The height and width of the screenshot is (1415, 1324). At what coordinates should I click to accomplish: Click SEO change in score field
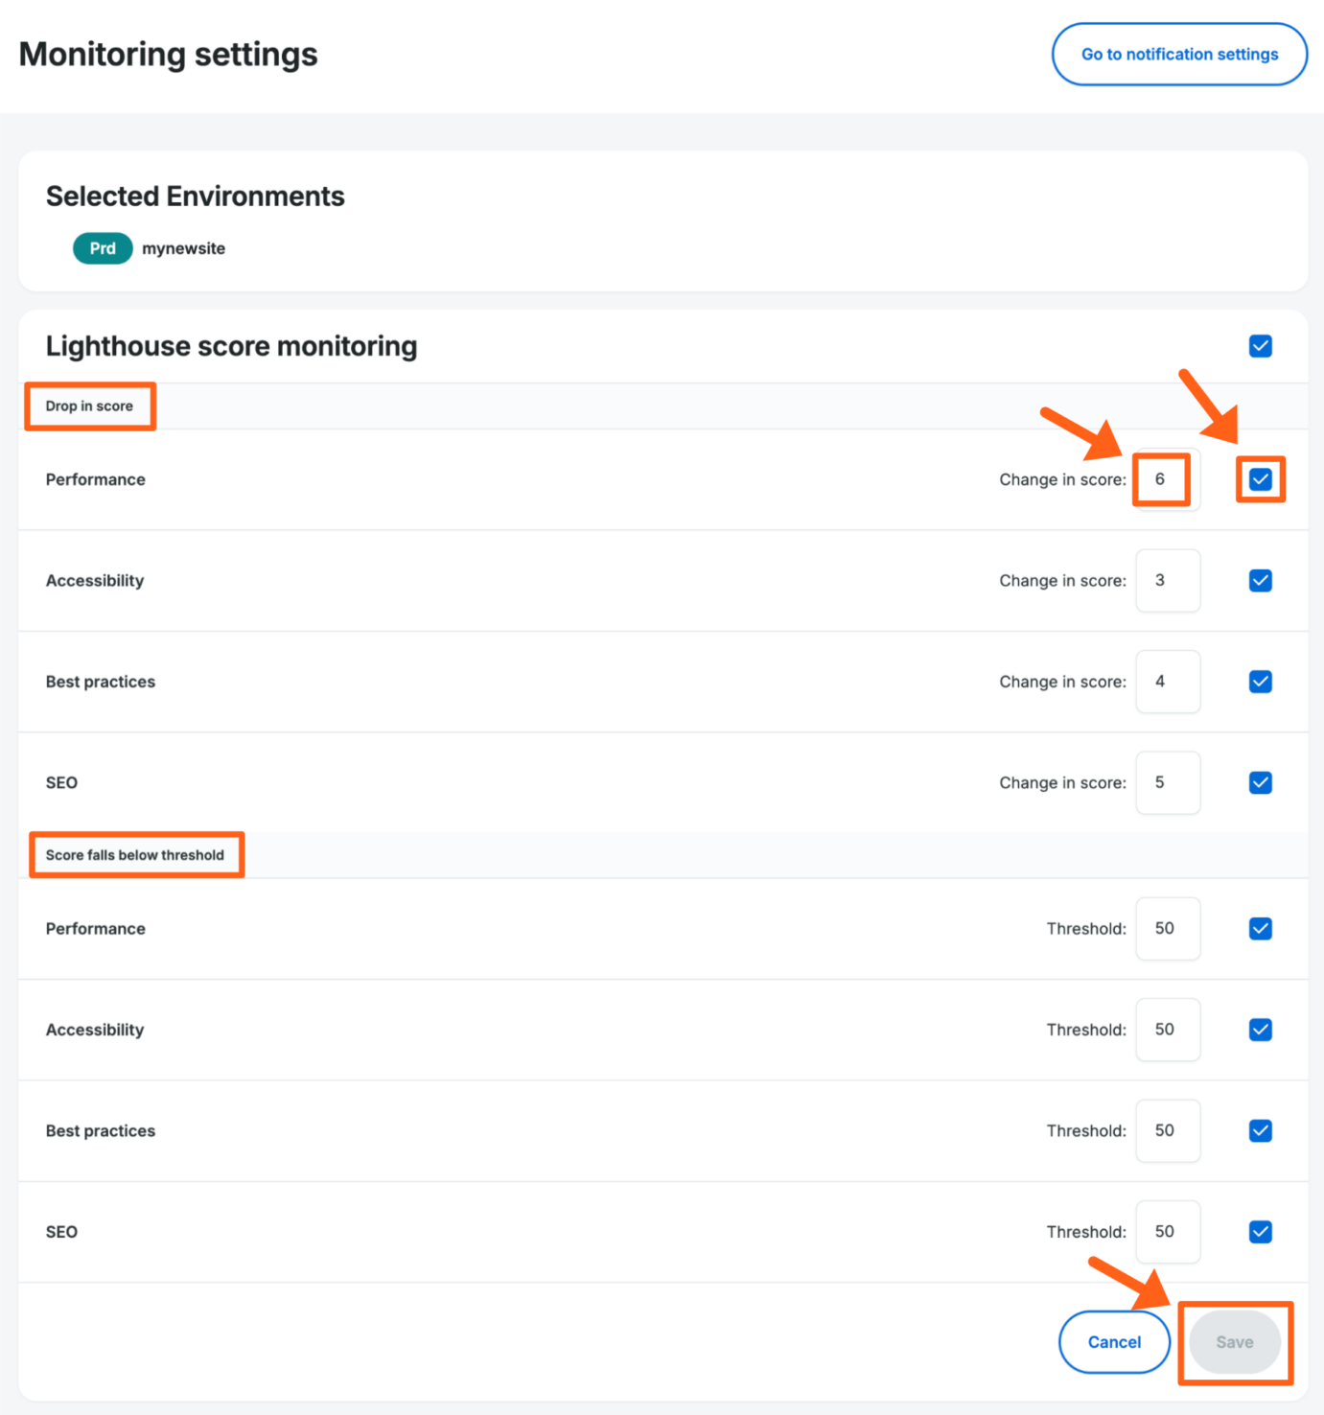(1167, 783)
